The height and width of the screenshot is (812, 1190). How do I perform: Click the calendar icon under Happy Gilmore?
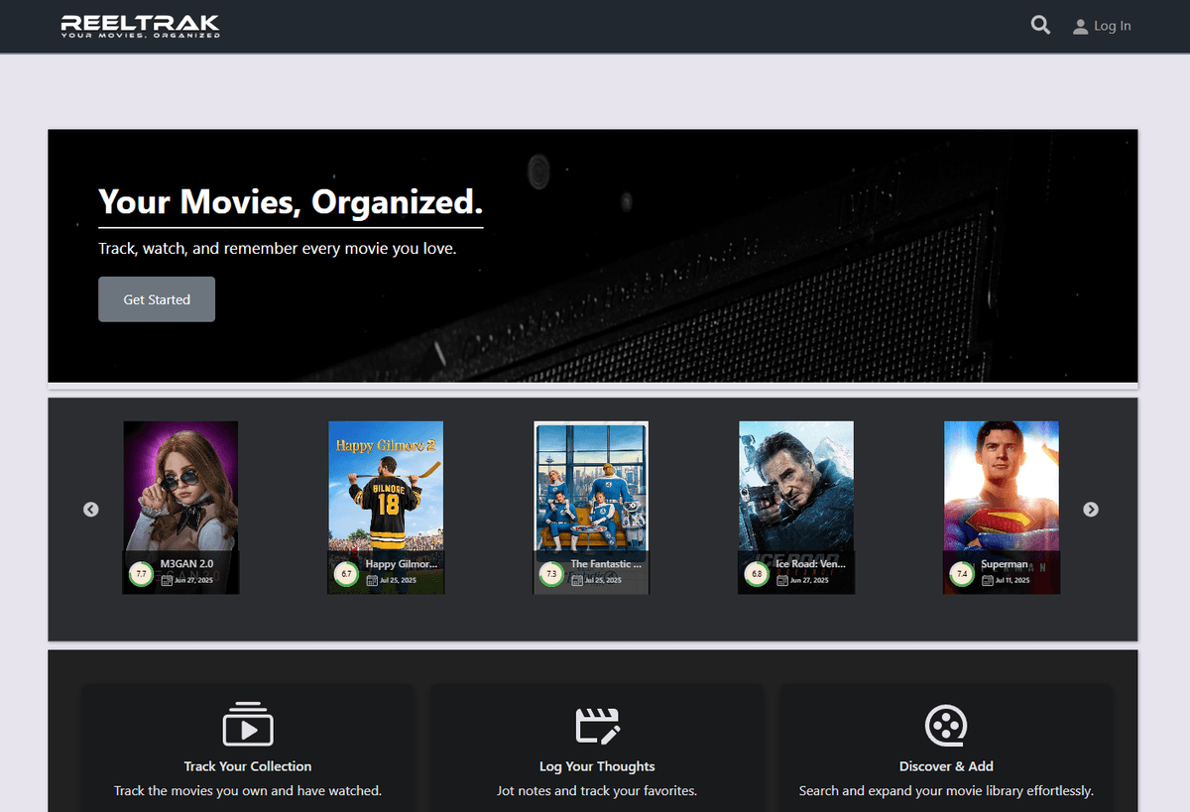pyautogui.click(x=372, y=580)
